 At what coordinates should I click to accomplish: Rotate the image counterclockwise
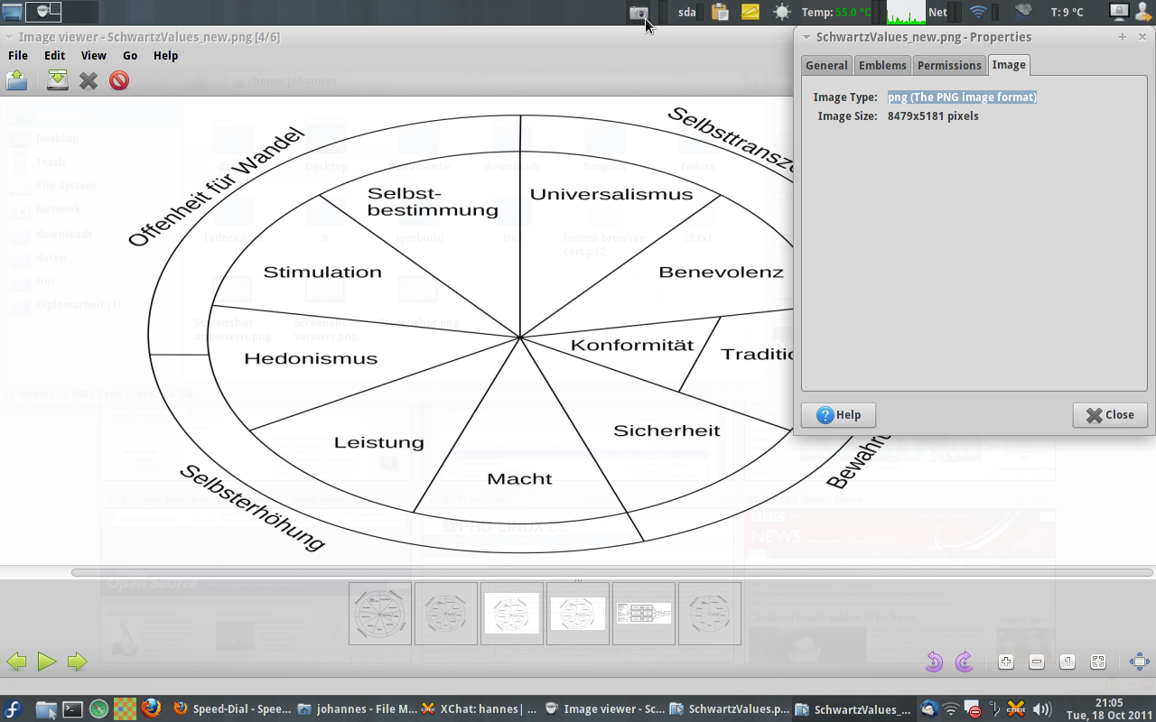[934, 662]
